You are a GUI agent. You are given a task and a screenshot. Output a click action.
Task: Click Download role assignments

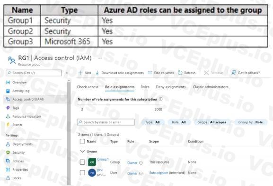tap(120, 73)
